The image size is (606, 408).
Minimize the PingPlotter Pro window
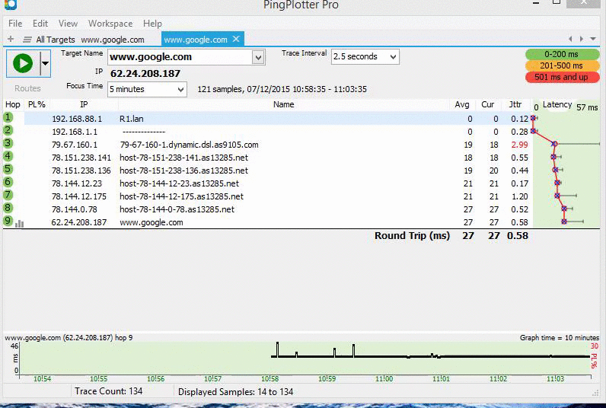tap(536, 3)
